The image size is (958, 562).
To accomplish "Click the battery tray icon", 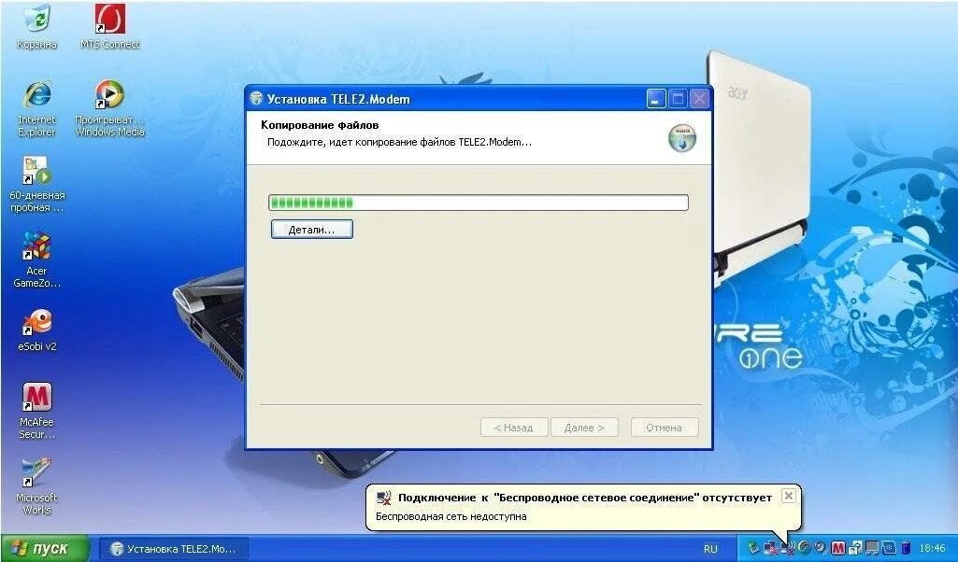I will coord(906,548).
